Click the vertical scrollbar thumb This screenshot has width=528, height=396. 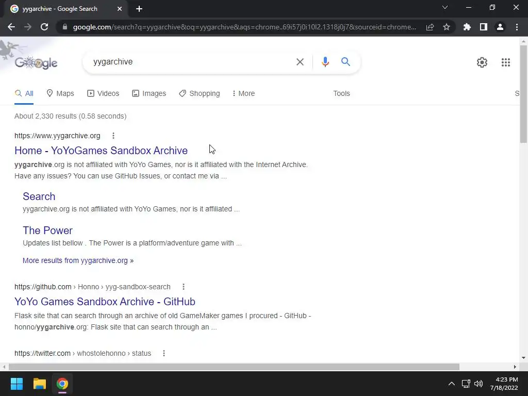(523, 94)
